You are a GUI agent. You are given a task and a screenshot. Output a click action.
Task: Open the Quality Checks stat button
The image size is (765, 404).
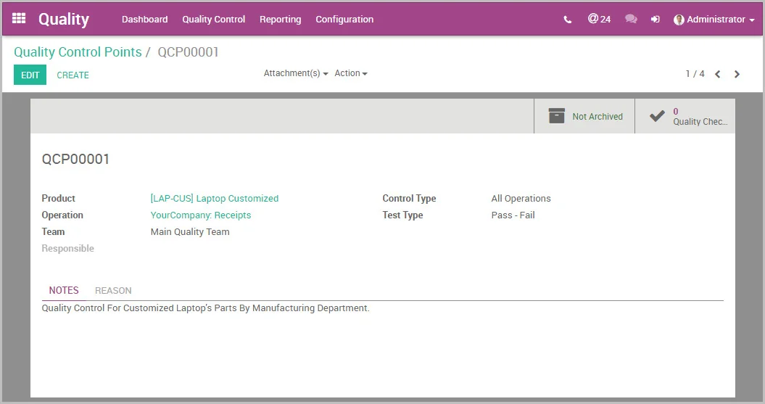685,116
